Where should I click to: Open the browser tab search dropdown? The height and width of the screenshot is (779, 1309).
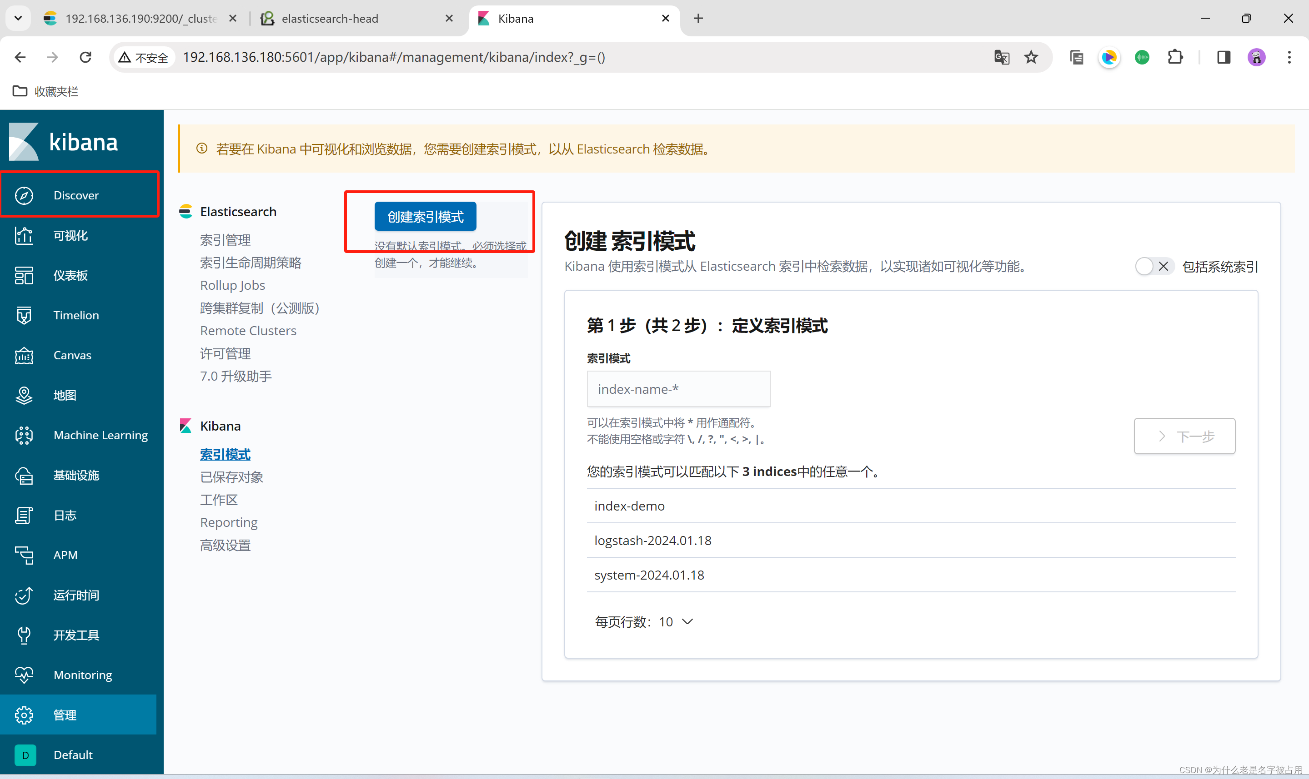[x=18, y=18]
